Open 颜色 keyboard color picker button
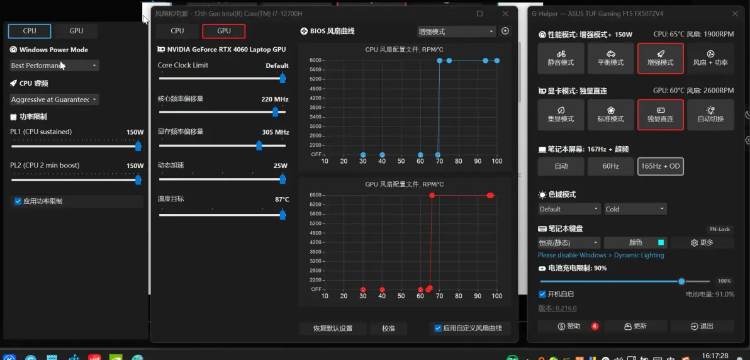750x360 pixels. click(635, 243)
